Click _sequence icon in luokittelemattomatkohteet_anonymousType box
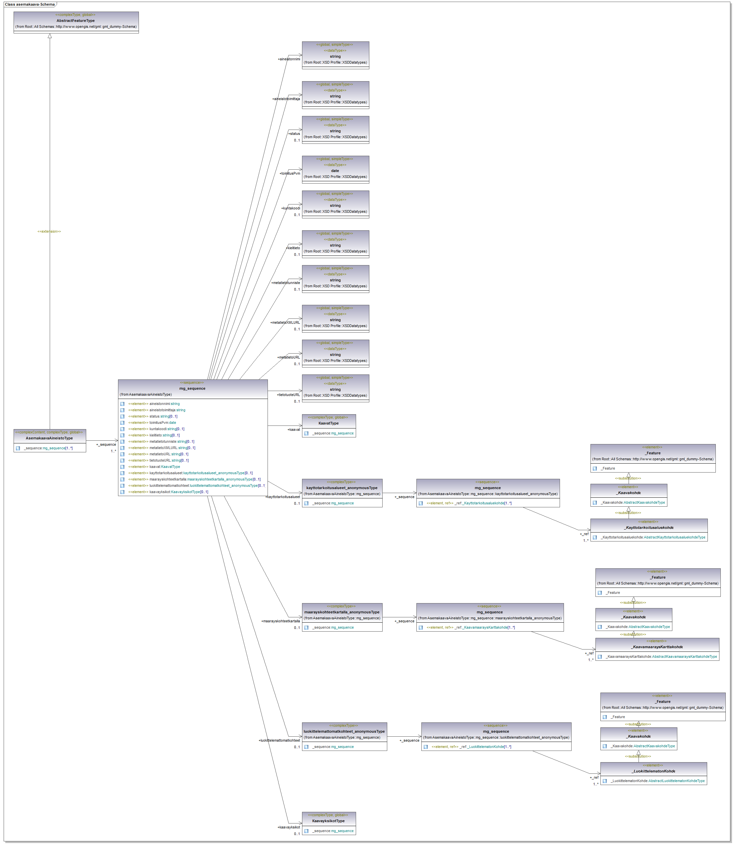Screen dimensions: 739x848 click(x=306, y=747)
